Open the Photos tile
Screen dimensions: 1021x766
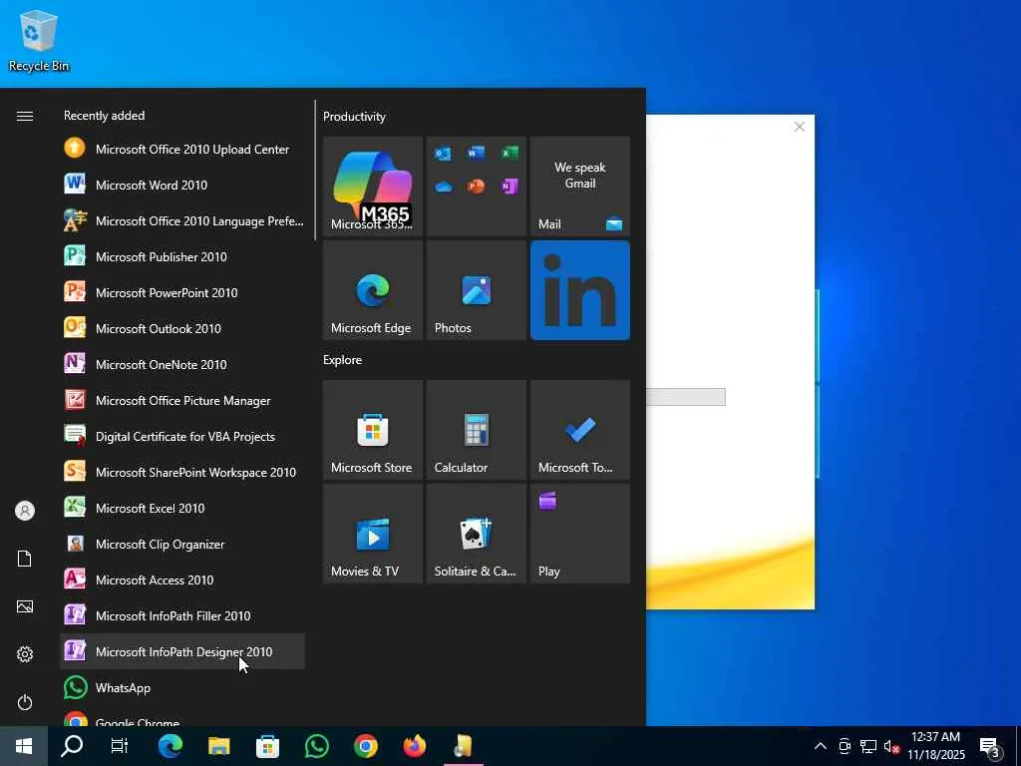[476, 290]
